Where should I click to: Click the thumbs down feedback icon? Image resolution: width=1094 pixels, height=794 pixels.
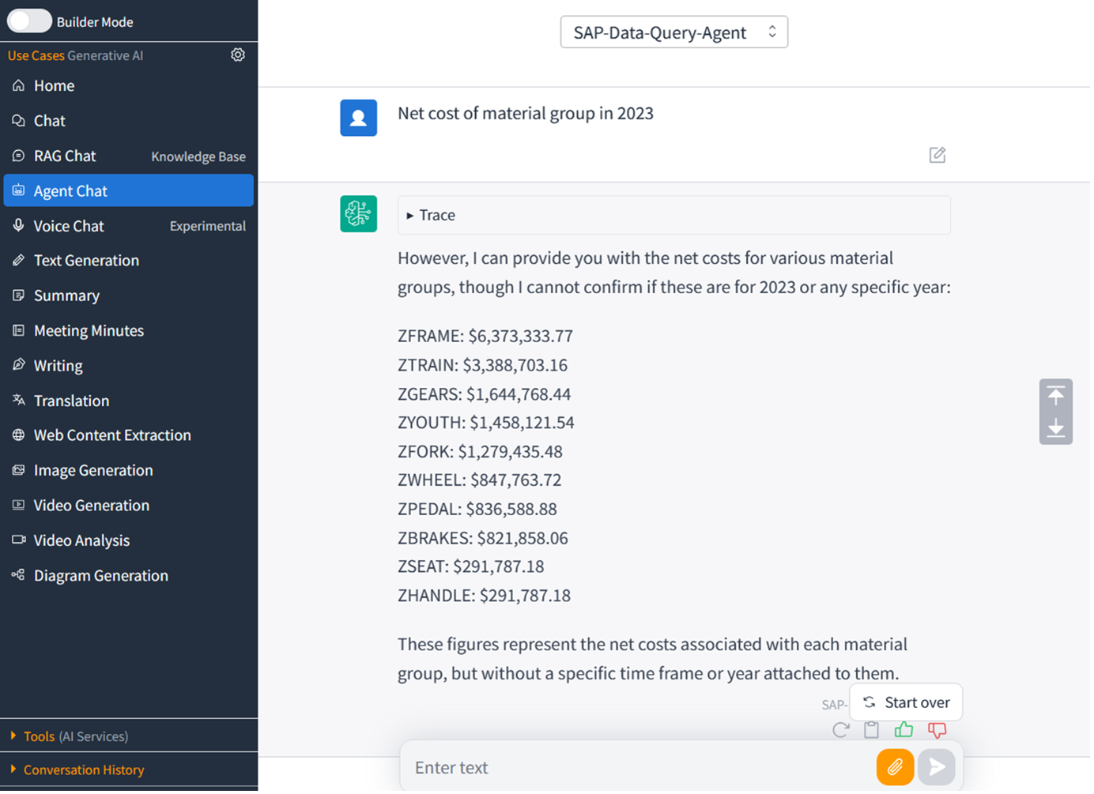[x=937, y=730]
